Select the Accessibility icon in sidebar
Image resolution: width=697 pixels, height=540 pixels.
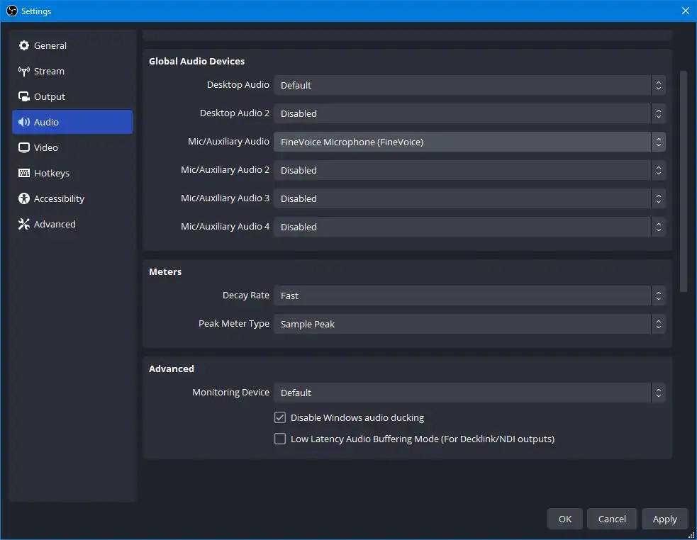pyautogui.click(x=26, y=198)
